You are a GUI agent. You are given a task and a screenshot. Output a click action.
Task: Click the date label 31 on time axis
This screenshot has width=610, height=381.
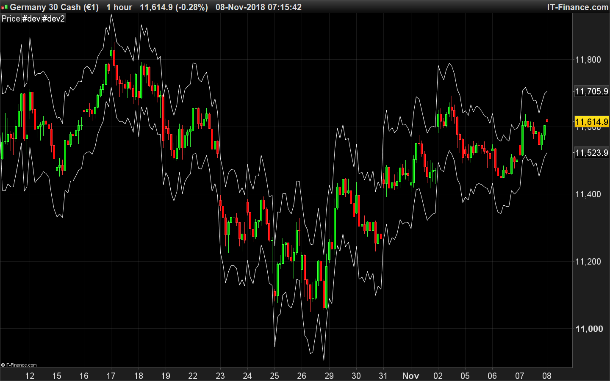click(x=383, y=375)
